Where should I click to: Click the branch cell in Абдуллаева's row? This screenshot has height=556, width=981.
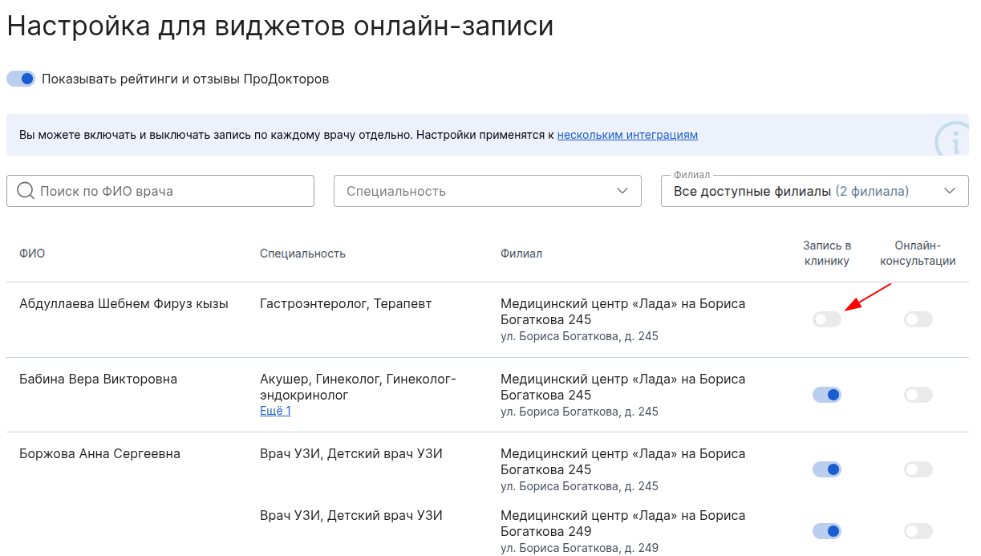pyautogui.click(x=623, y=319)
